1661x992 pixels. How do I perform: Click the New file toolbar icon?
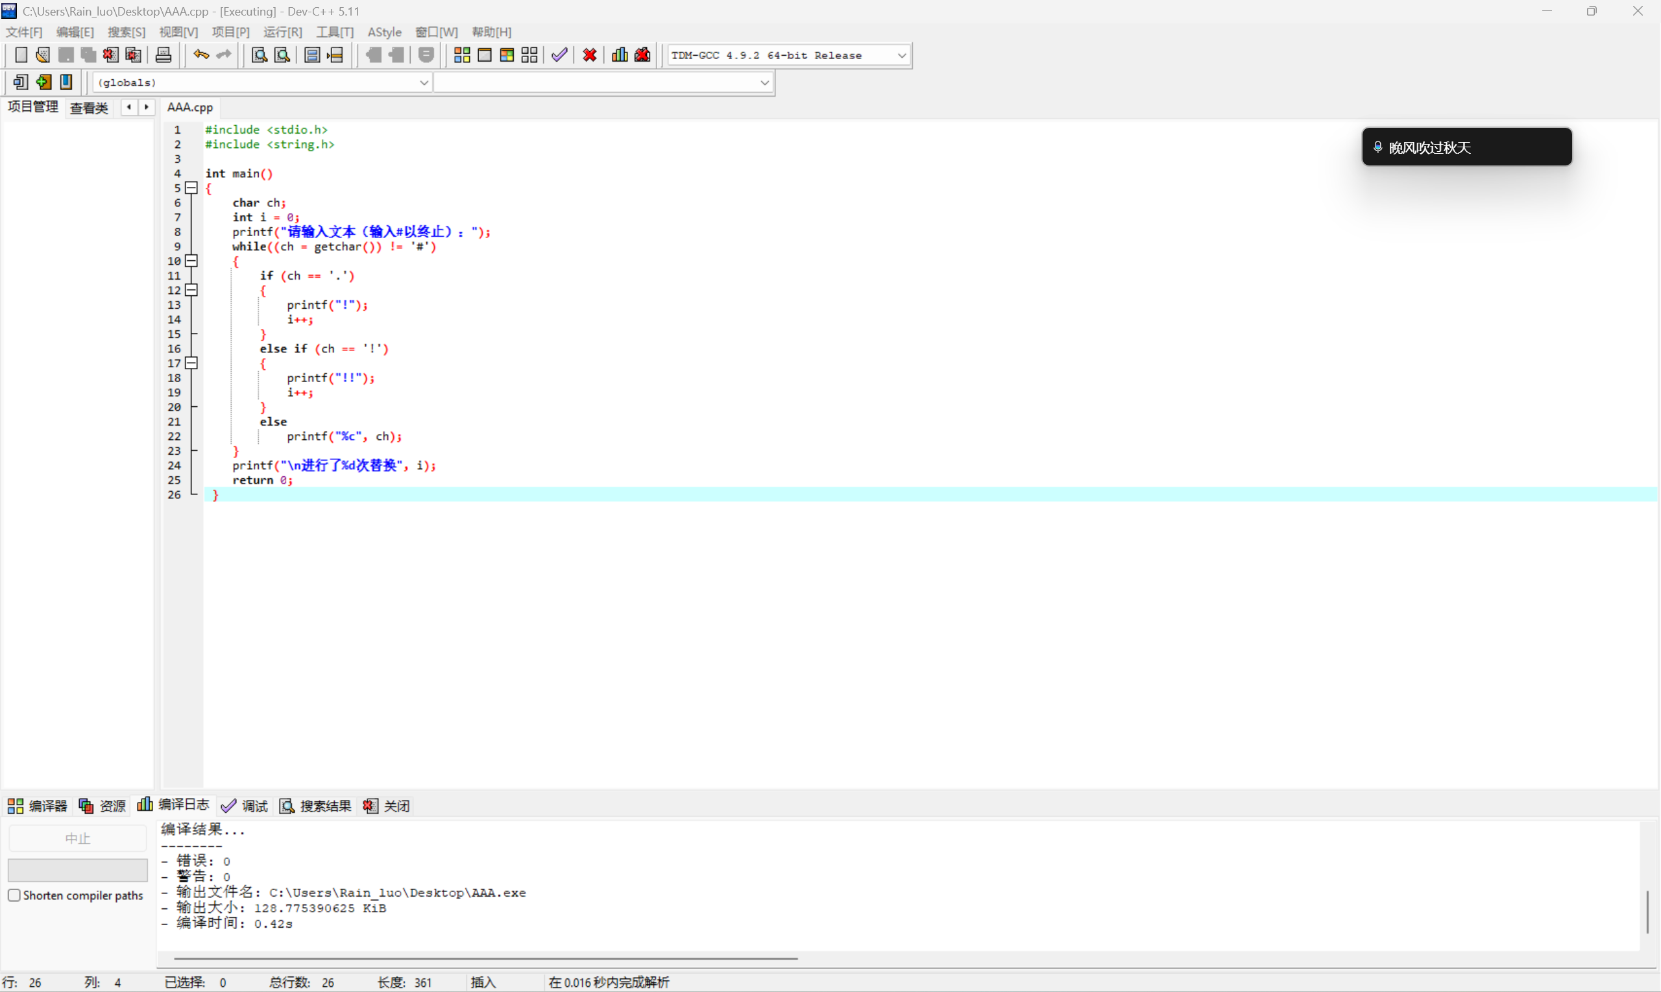[x=21, y=54]
